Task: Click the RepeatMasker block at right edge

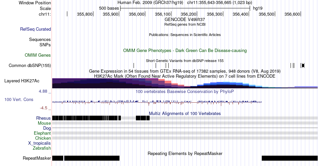Action: click(x=290, y=158)
